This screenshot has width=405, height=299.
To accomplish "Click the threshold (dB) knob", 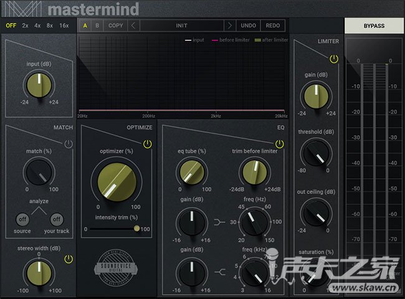I will 316,153.
